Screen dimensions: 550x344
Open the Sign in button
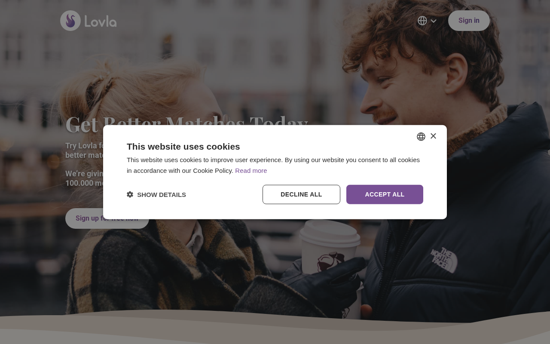tap(469, 21)
